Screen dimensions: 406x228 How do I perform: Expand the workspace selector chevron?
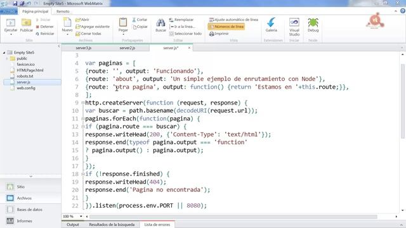pos(31,176)
